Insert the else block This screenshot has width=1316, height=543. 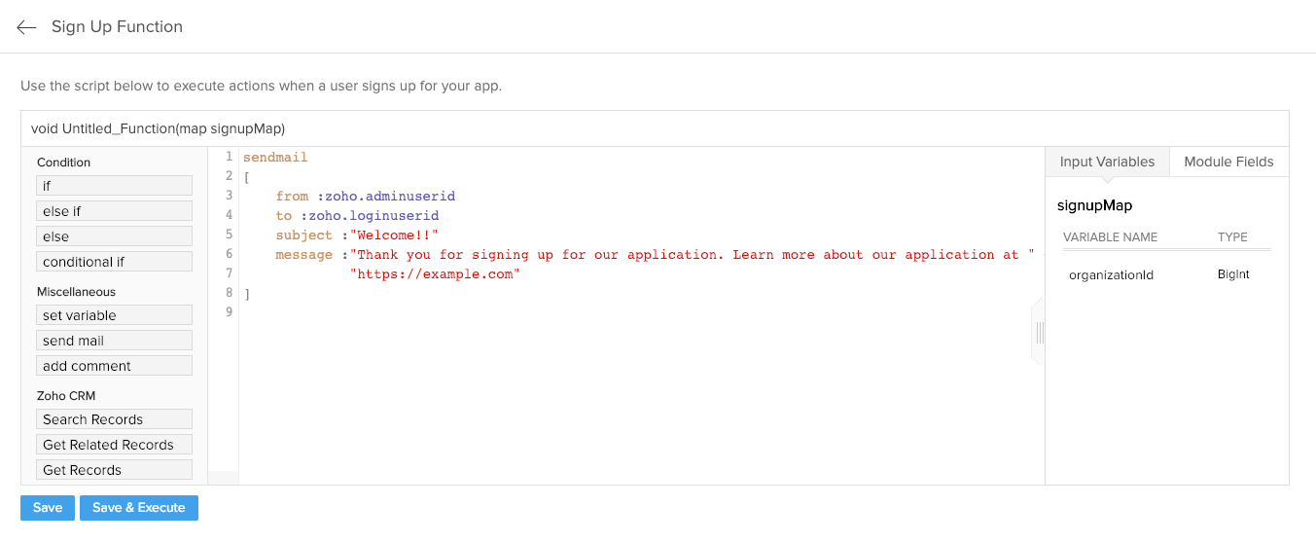click(x=115, y=236)
